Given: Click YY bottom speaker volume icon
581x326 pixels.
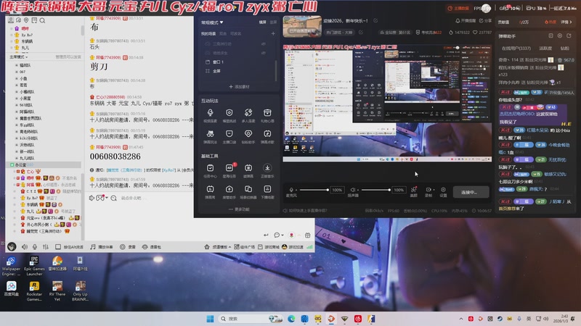Looking at the screenshot, I should tap(25, 247).
